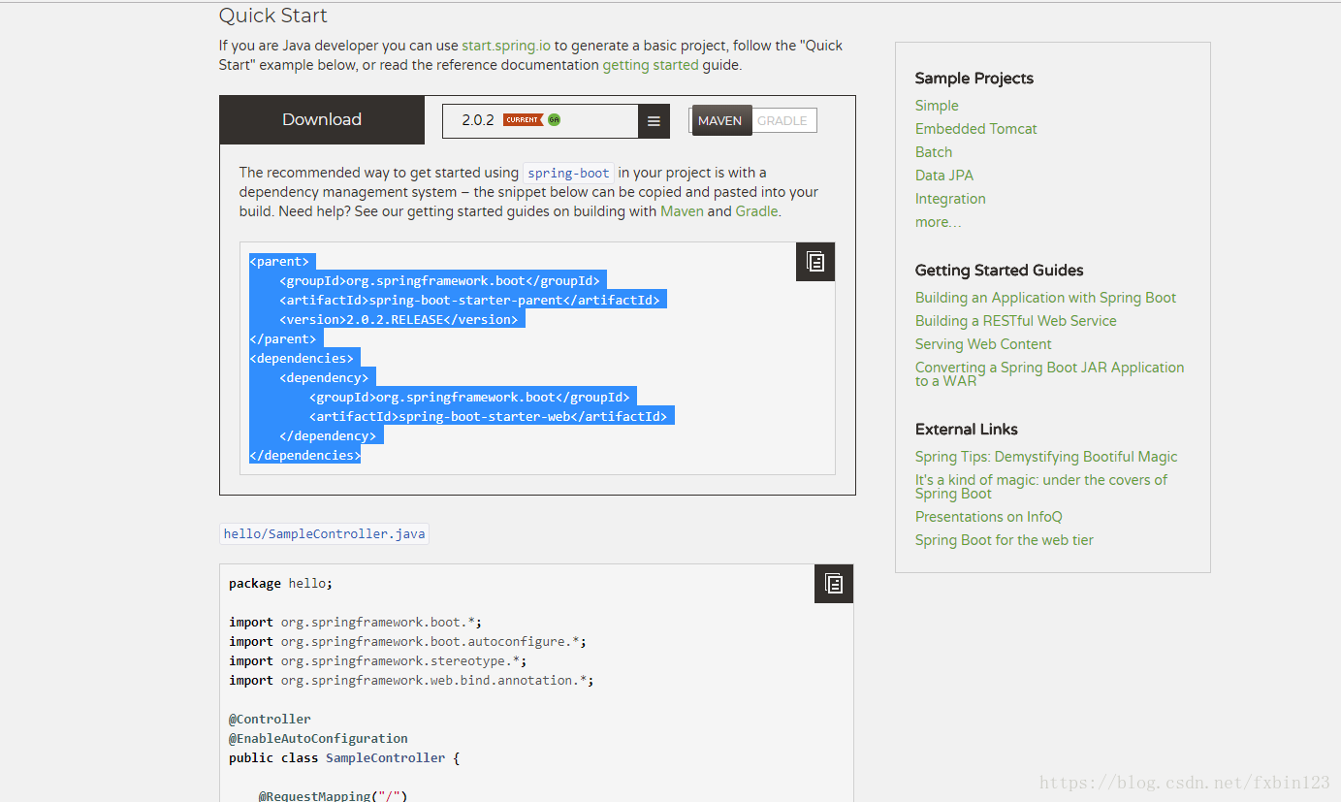
Task: Open the Batch sample project
Action: pos(934,152)
